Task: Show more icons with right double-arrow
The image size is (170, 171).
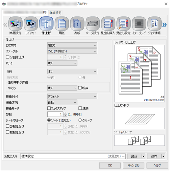Action: click(164, 25)
